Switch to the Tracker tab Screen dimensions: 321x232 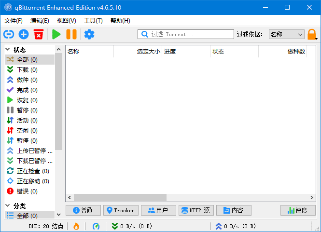pos(121,210)
